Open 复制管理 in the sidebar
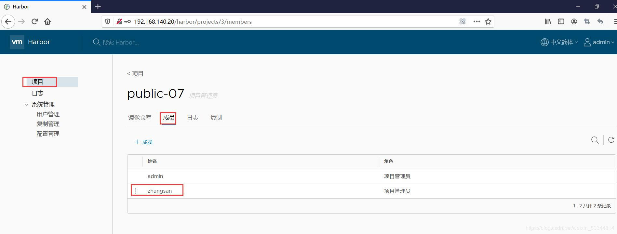The width and height of the screenshot is (617, 234). point(48,124)
